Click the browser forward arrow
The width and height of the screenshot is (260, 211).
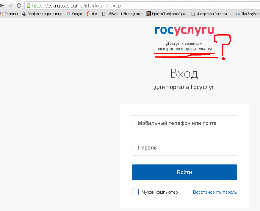[10, 6]
